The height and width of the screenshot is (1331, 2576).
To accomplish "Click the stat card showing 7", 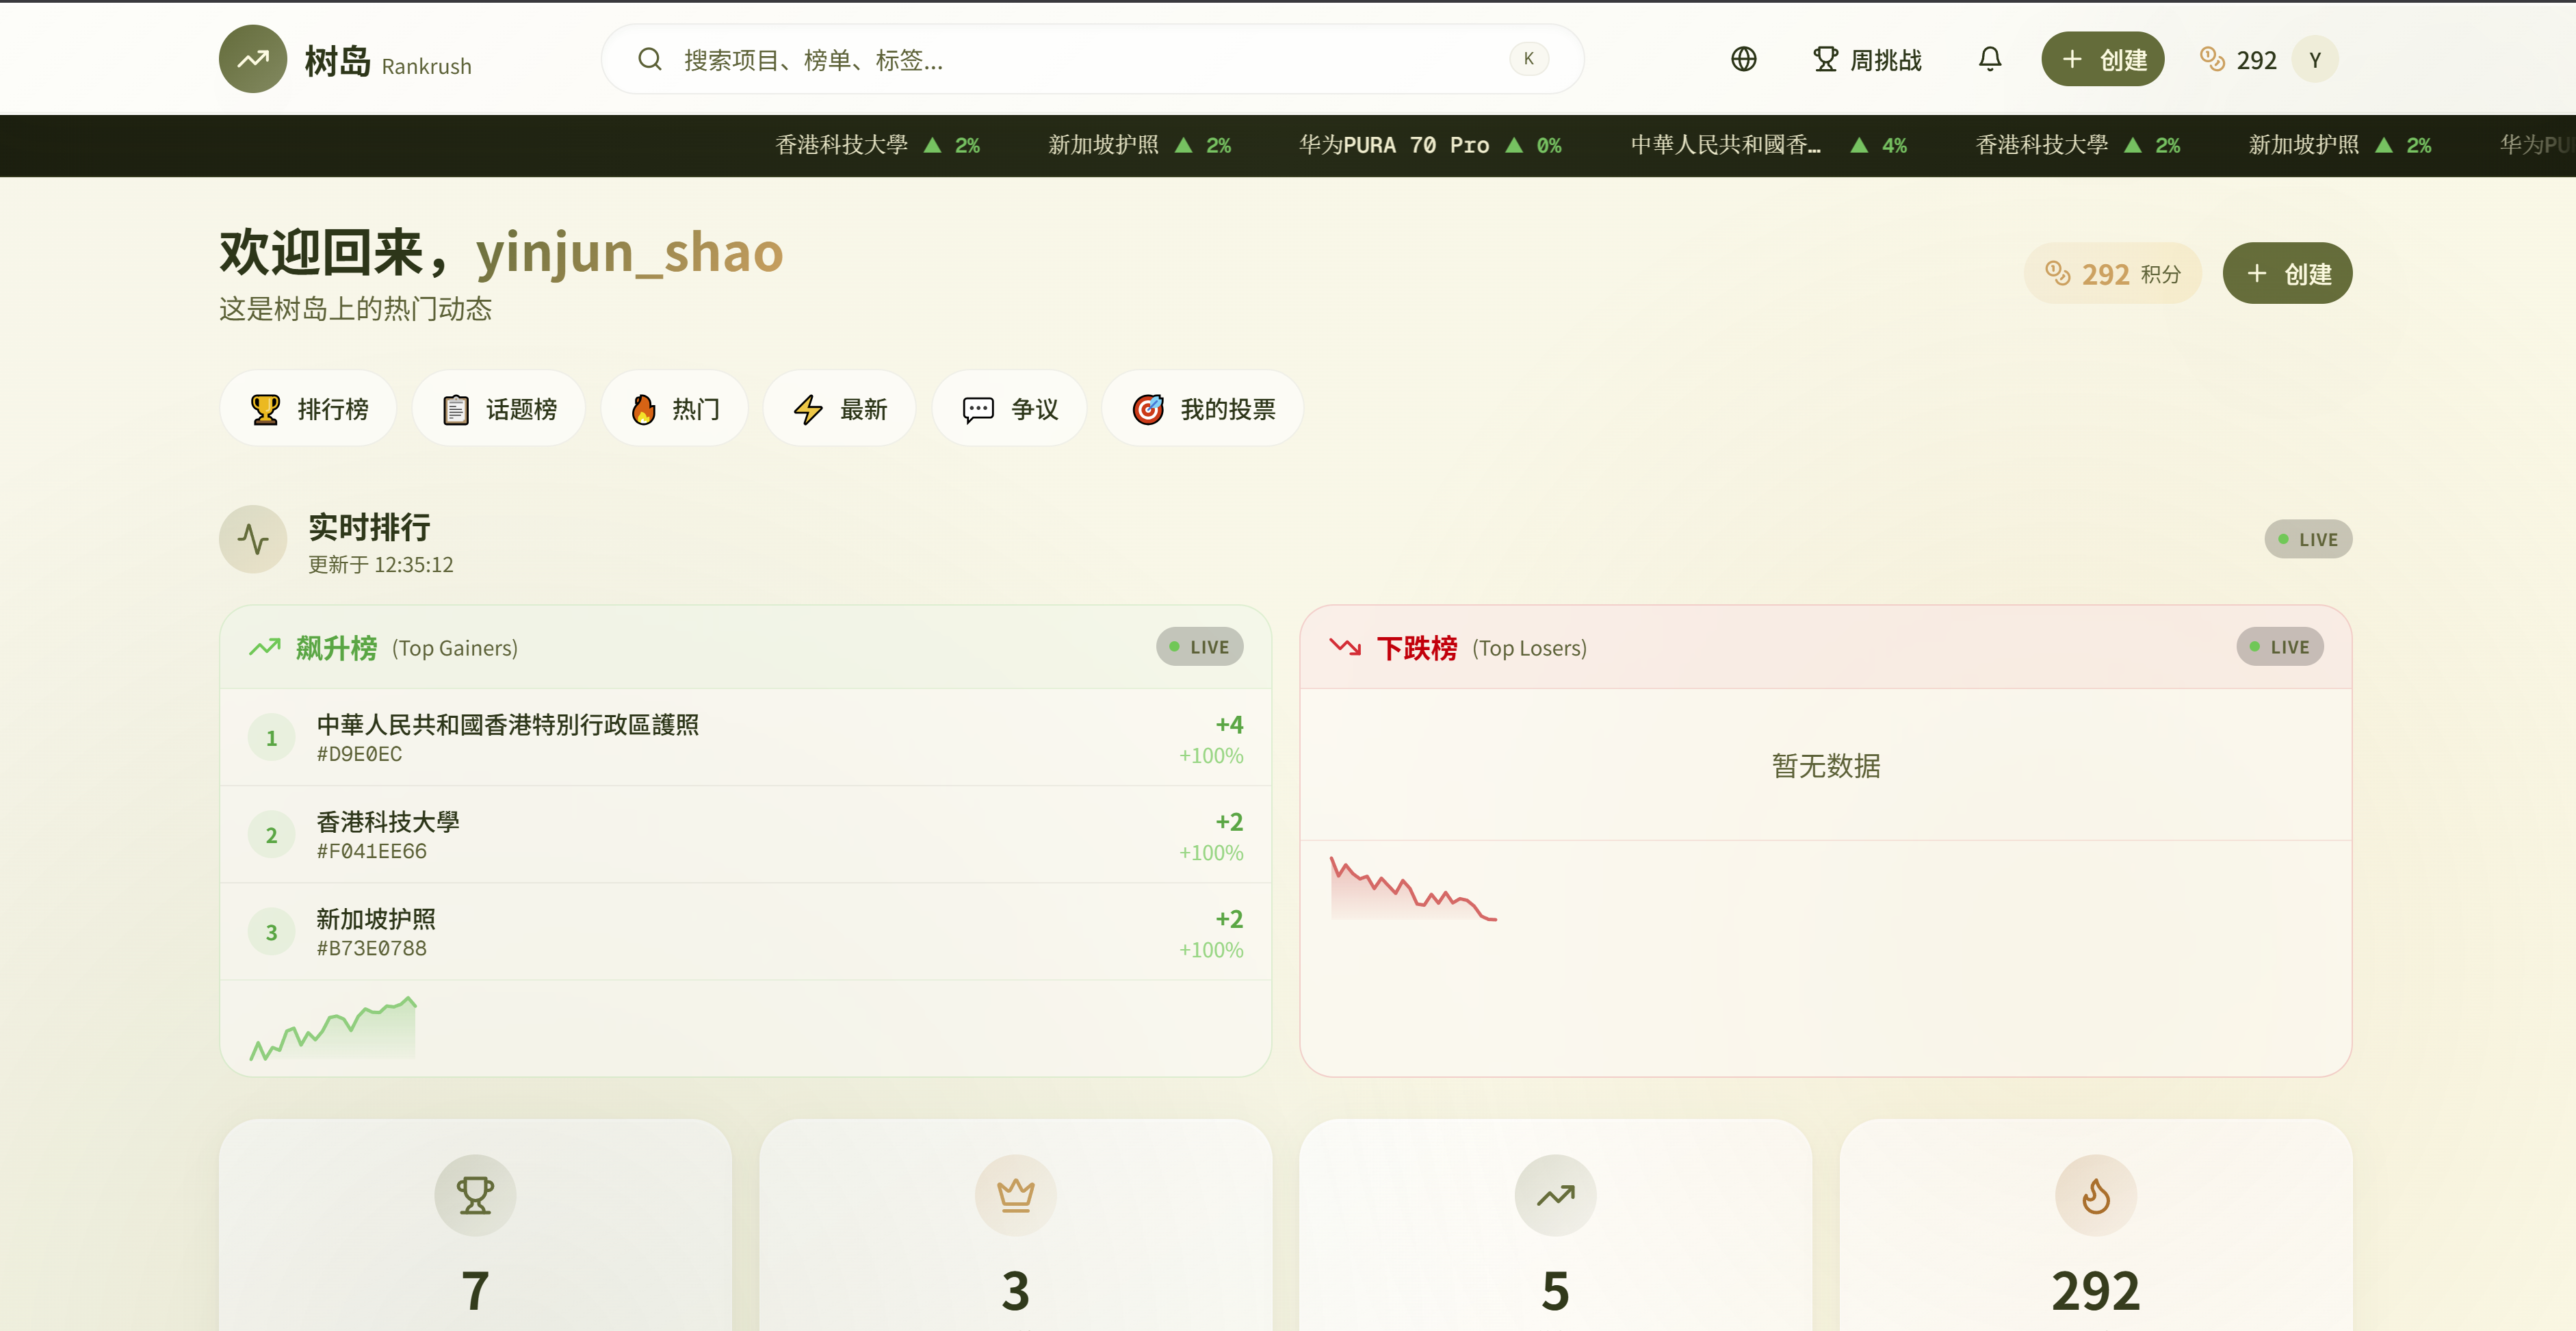I will [475, 1226].
